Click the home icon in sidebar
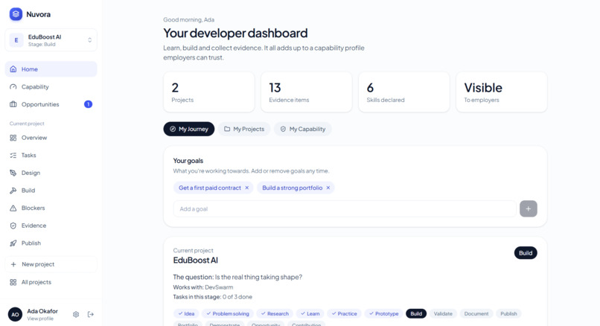600x326 pixels. (13, 69)
